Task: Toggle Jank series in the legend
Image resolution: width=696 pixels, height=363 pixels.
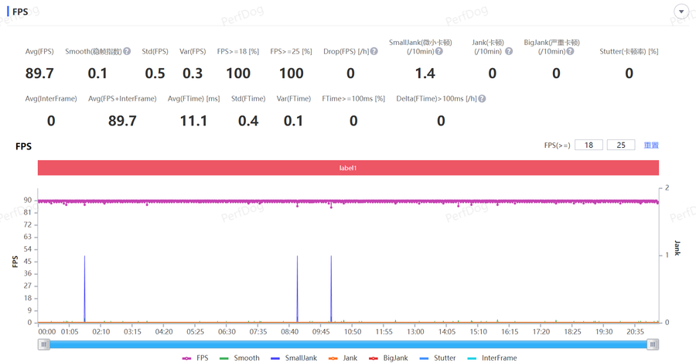Action: (x=343, y=358)
